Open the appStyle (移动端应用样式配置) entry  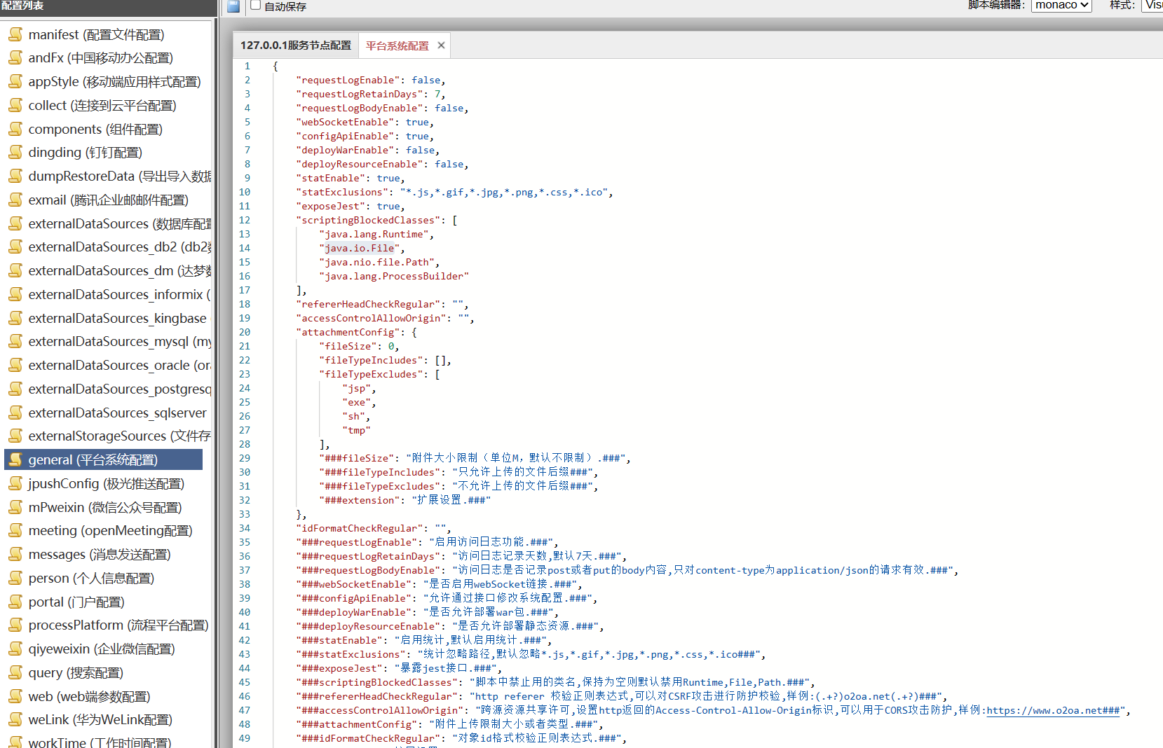114,82
